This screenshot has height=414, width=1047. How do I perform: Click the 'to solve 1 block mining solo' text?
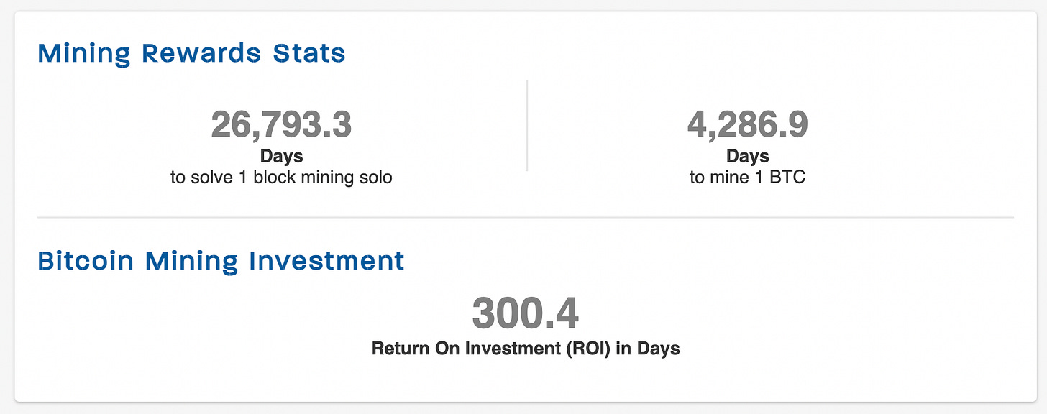[x=281, y=177]
